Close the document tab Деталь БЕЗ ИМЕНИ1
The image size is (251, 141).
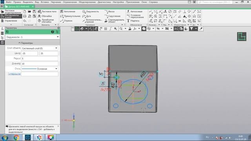pyautogui.click(x=33, y=7)
